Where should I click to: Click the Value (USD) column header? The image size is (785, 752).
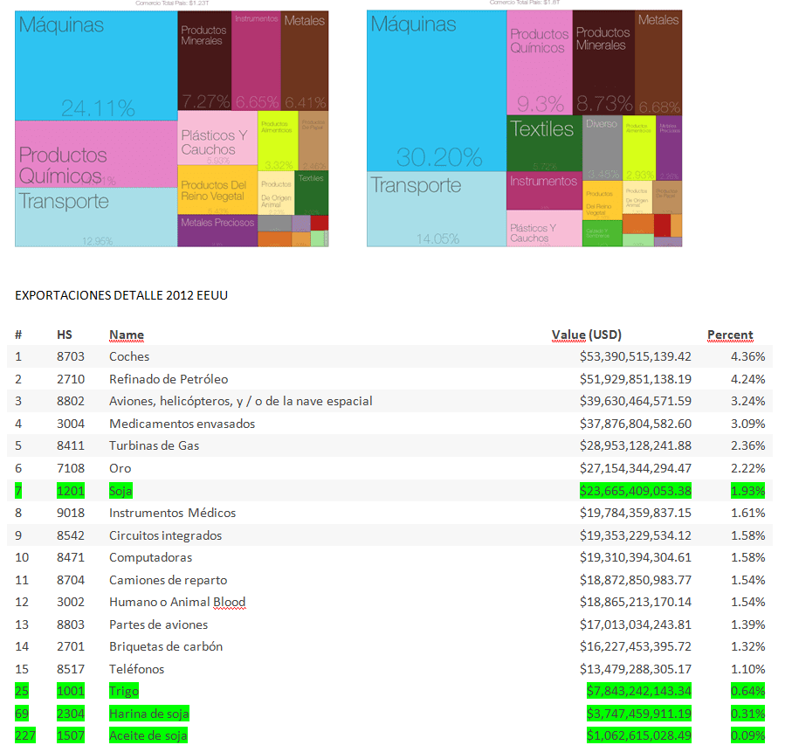pyautogui.click(x=586, y=335)
